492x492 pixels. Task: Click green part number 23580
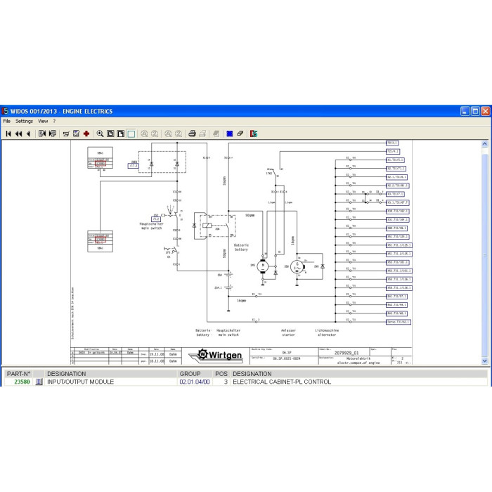pyautogui.click(x=22, y=382)
